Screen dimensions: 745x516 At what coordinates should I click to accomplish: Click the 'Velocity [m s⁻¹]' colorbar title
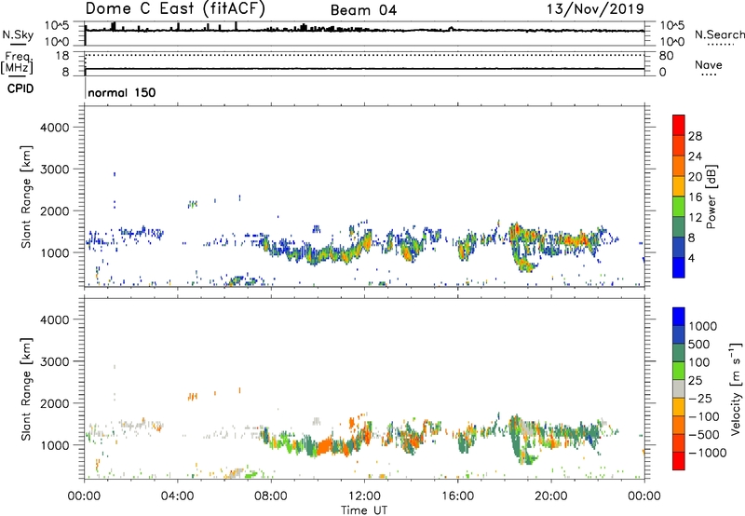[x=737, y=388]
